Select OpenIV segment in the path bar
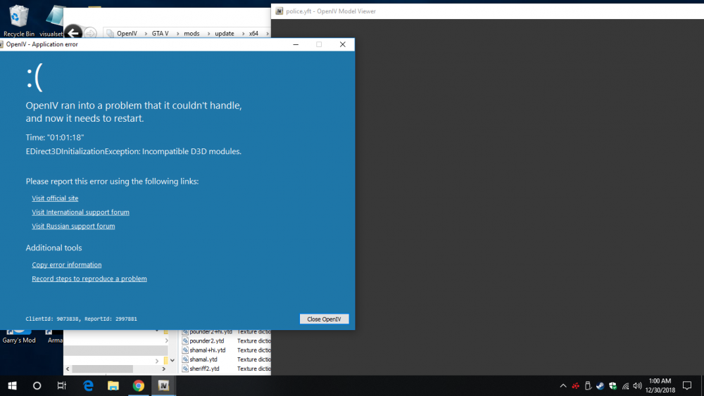Image resolution: width=704 pixels, height=396 pixels. (x=127, y=33)
